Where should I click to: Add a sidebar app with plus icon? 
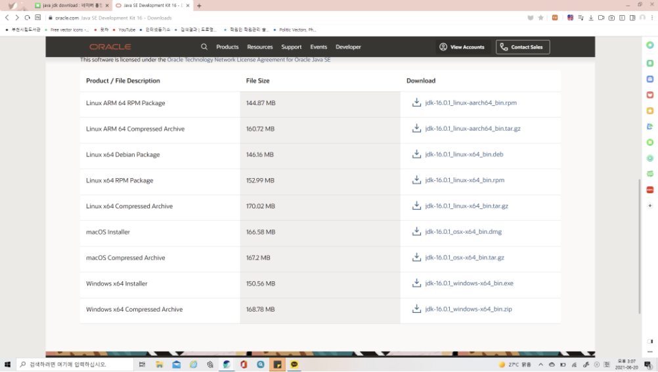pyautogui.click(x=650, y=205)
